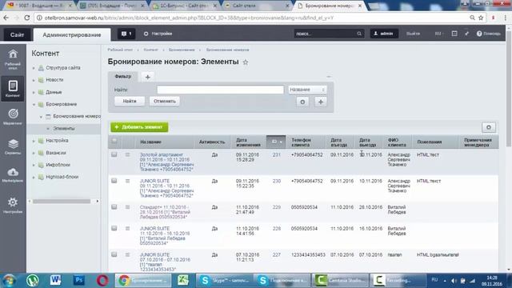Image resolution: width=512 pixels, height=288 pixels.
Task: Open the Сервисы sidebar icon
Action: click(x=13, y=146)
